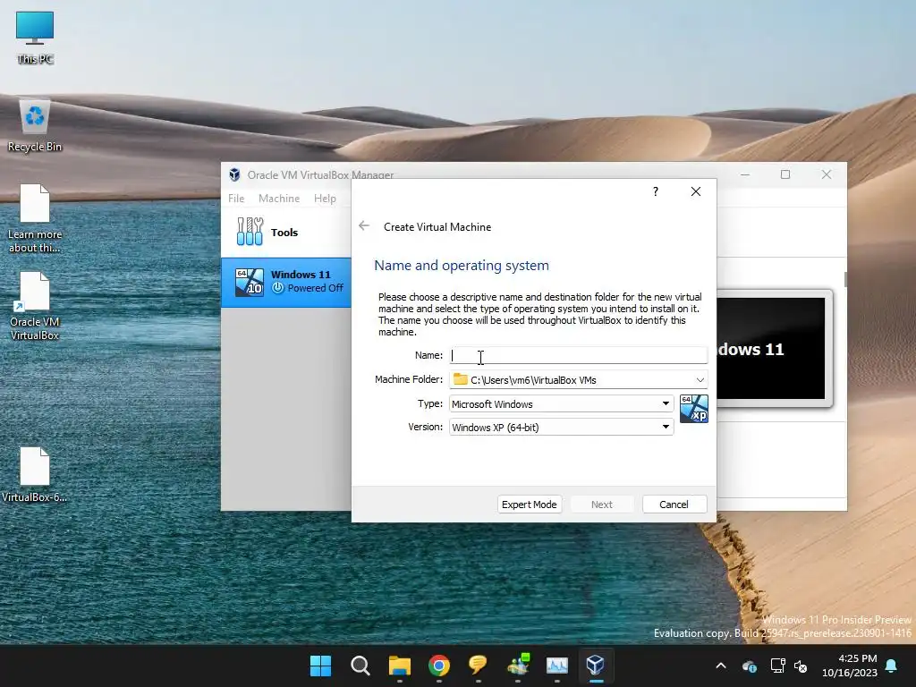Open the This PC desktop icon
The width and height of the screenshot is (916, 687).
[35, 37]
